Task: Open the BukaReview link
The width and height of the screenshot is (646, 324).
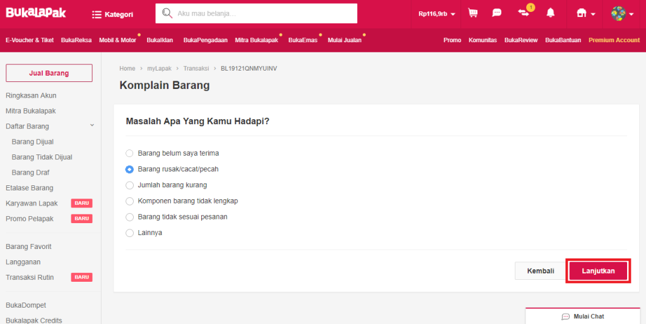Action: tap(520, 40)
